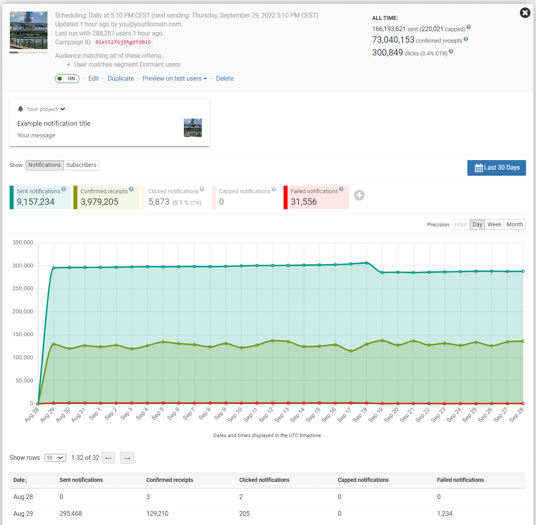This screenshot has height=525, width=536.
Task: Set precision to Week
Action: (495, 224)
